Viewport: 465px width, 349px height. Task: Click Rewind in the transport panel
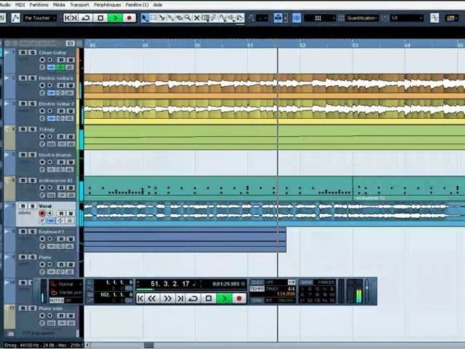pyautogui.click(x=152, y=298)
